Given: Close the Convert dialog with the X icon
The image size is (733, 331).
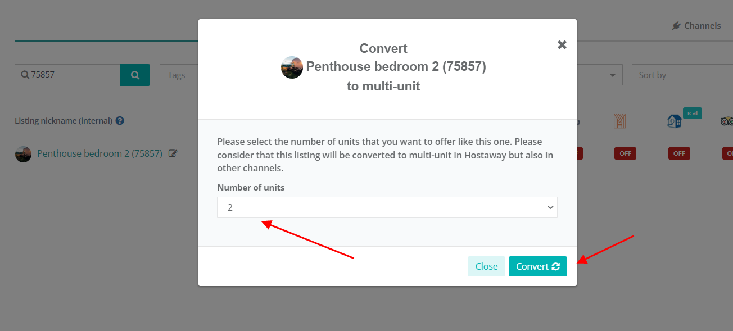Looking at the screenshot, I should (x=562, y=45).
